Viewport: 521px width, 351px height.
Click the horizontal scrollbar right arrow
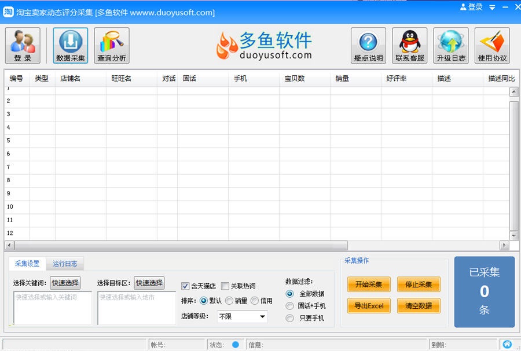pos(504,245)
